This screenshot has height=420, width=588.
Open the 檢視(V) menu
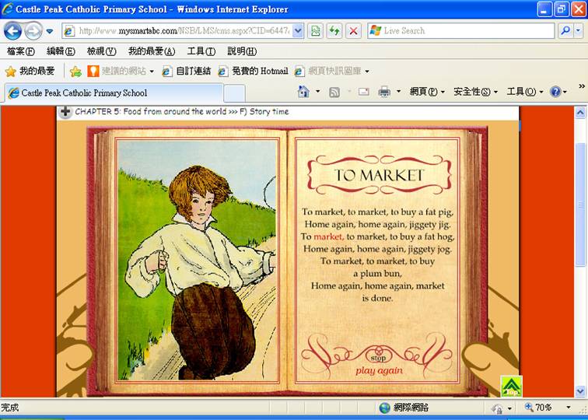(x=102, y=51)
